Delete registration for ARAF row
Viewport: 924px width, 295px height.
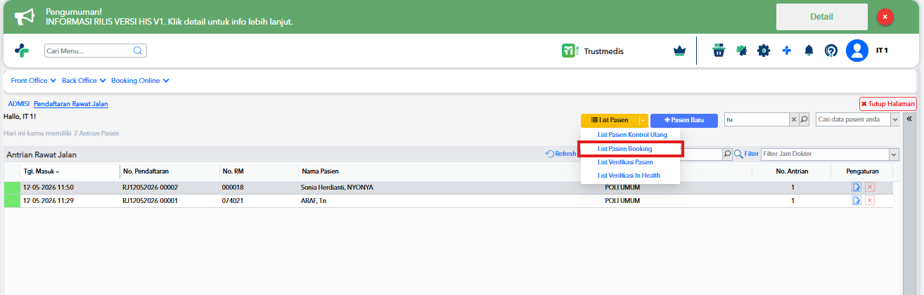[870, 201]
